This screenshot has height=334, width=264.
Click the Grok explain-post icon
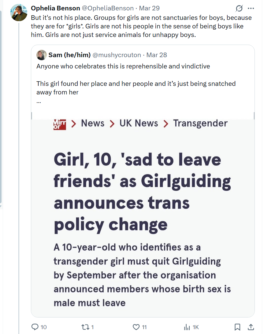pyautogui.click(x=239, y=9)
